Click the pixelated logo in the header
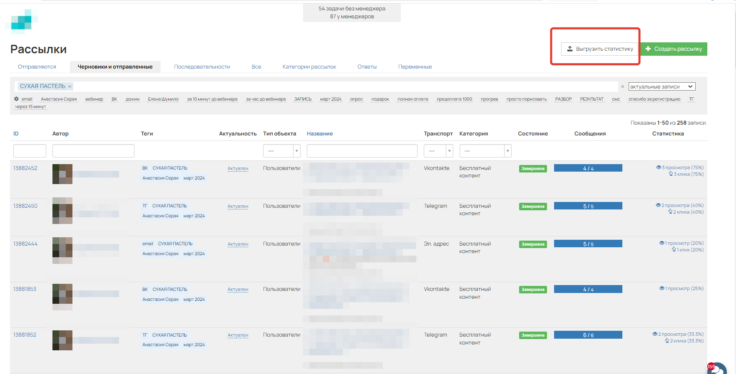The image size is (736, 374). point(22,22)
